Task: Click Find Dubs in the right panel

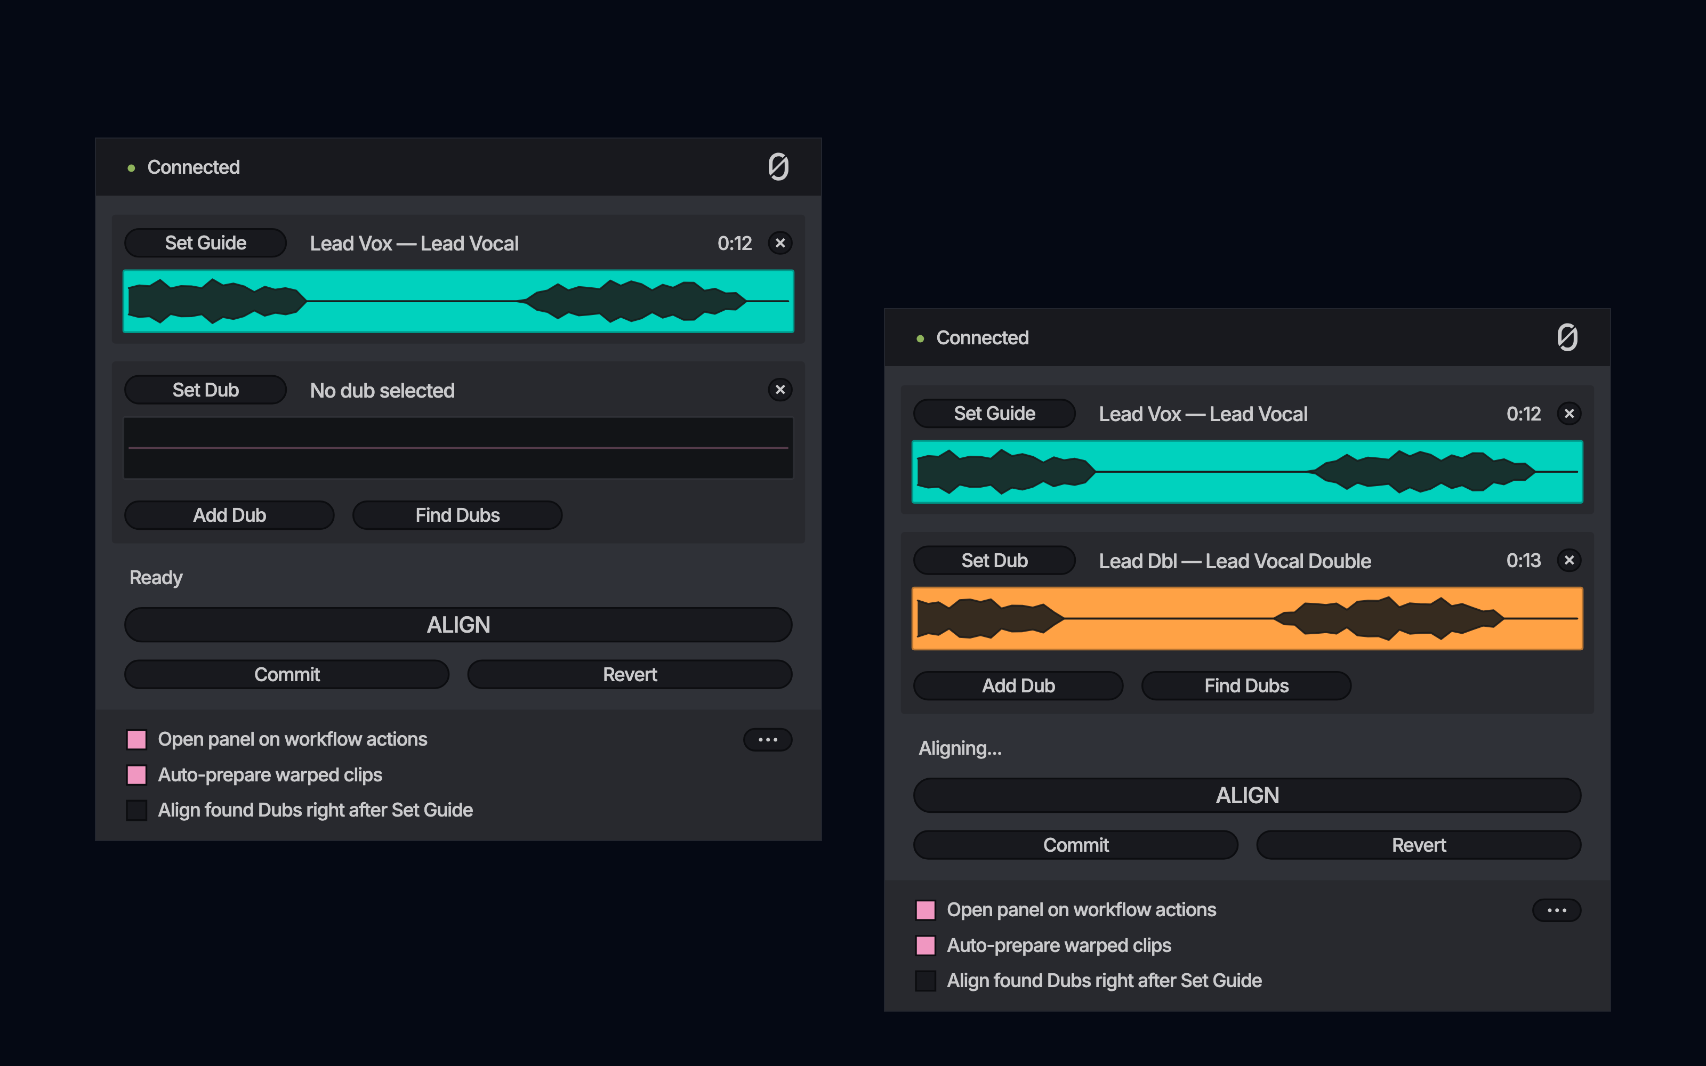Action: tap(1246, 686)
